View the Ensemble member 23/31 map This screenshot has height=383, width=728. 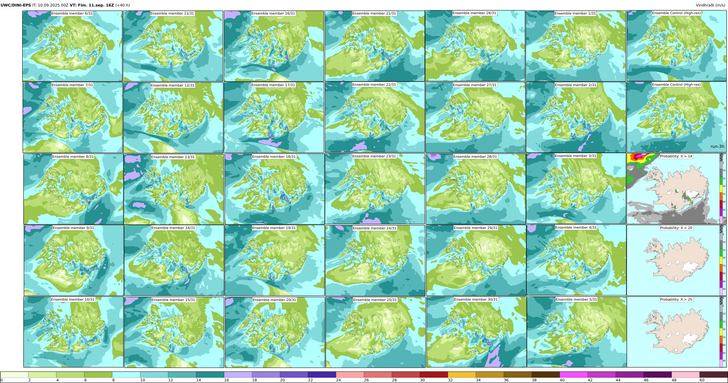pos(375,189)
